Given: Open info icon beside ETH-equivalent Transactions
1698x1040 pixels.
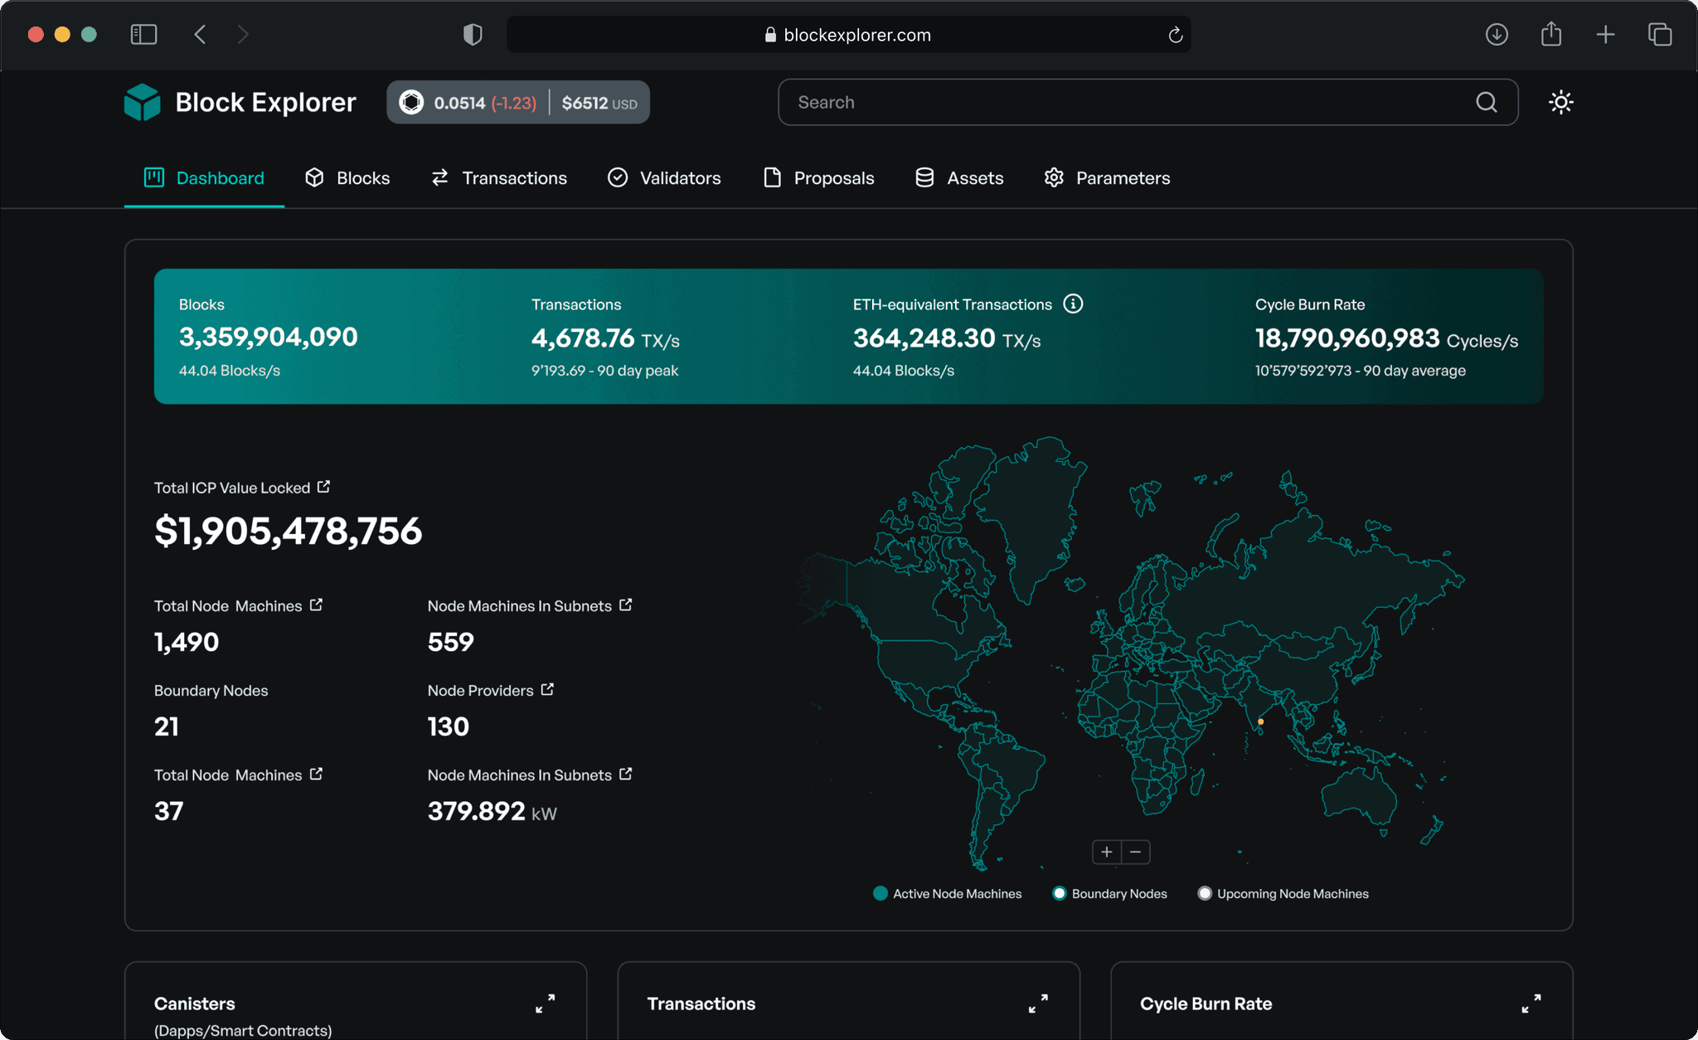Looking at the screenshot, I should (1073, 304).
